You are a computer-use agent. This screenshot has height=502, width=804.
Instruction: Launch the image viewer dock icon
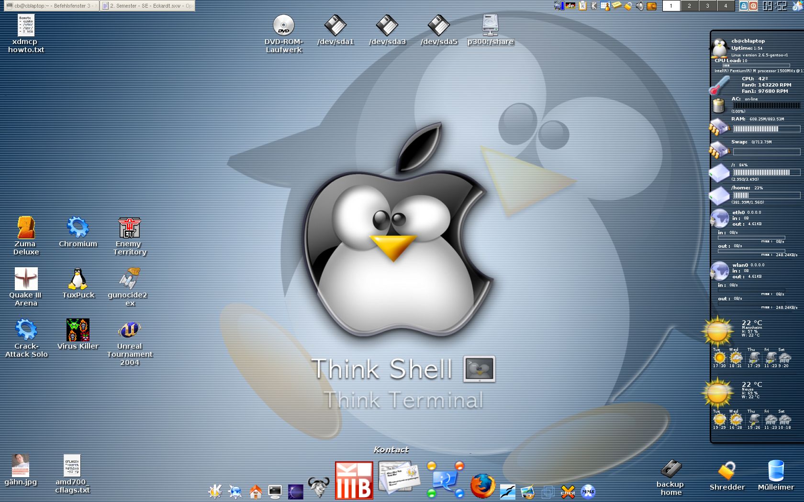tap(527, 492)
